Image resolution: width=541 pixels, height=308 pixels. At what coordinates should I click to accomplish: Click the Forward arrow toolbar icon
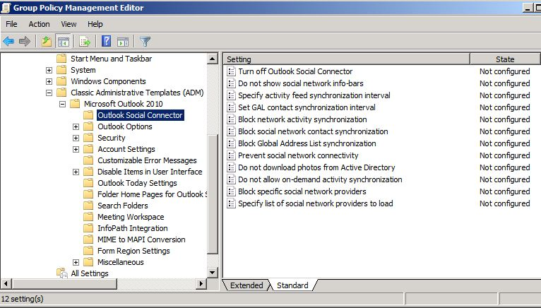click(25, 42)
